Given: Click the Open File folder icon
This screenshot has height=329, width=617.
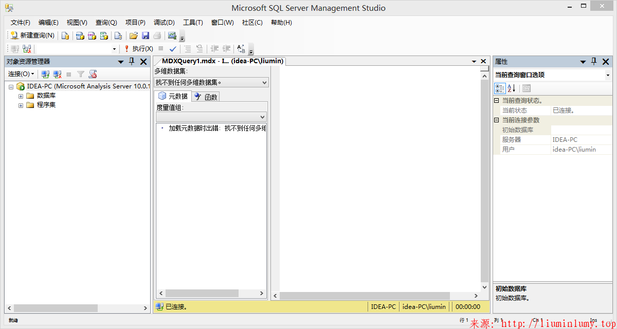Looking at the screenshot, I should (x=133, y=35).
